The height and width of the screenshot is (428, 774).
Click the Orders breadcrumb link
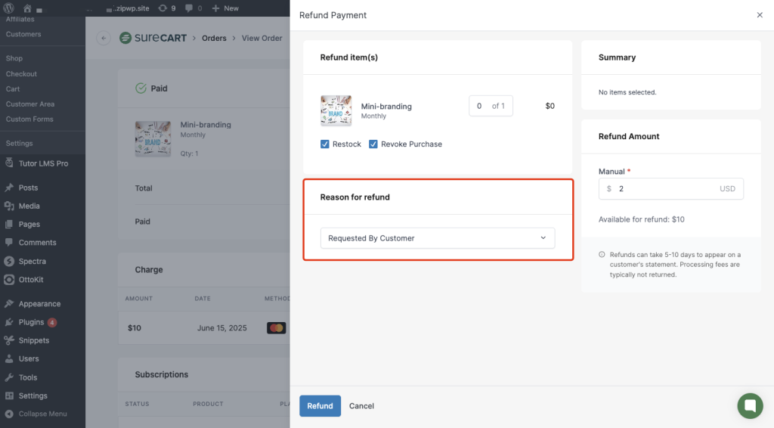pos(214,38)
